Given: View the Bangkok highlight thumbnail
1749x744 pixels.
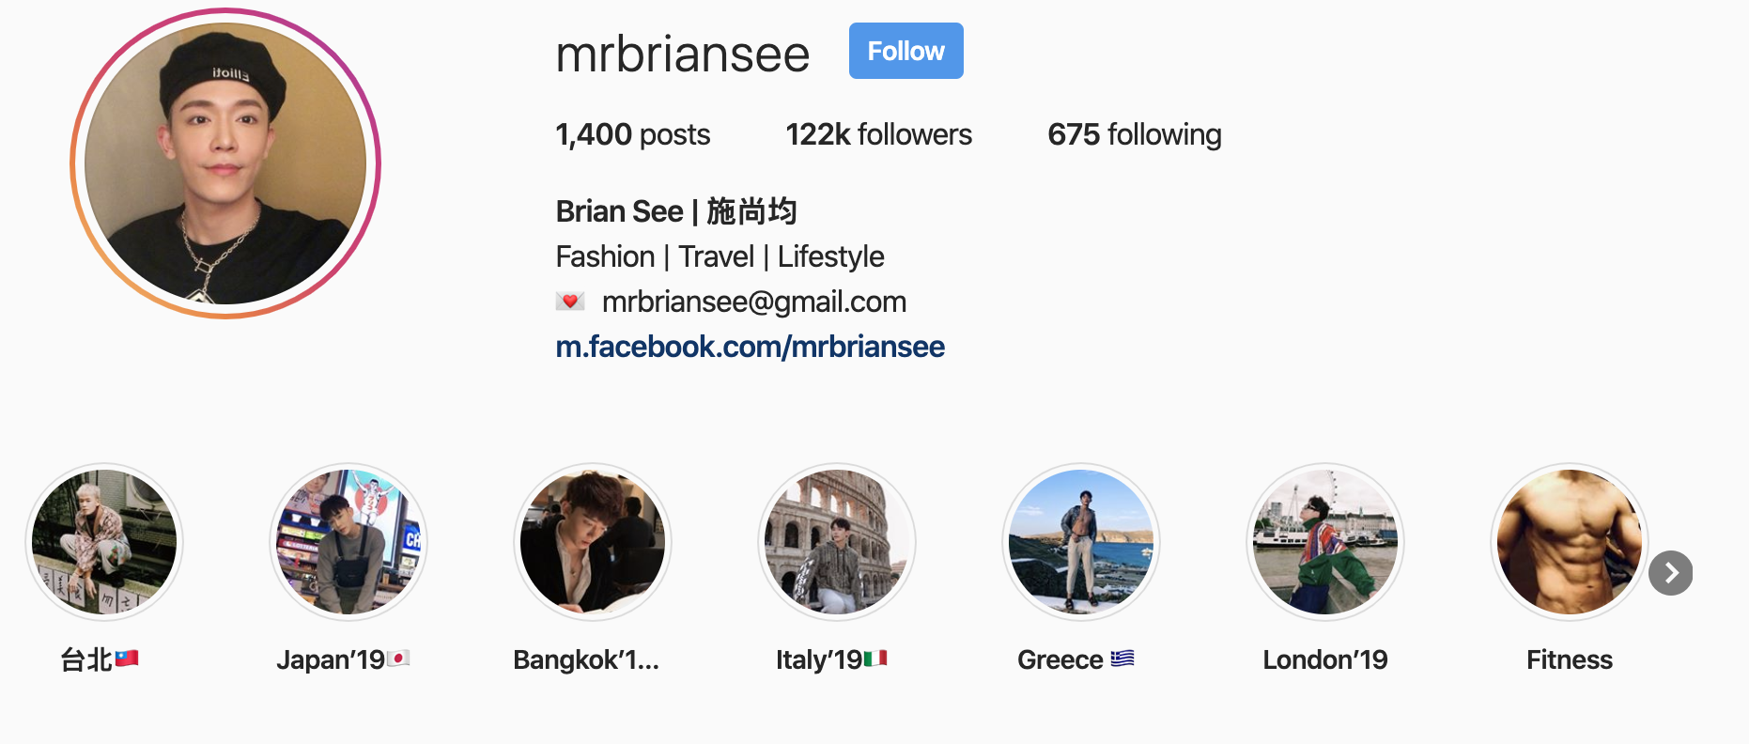Looking at the screenshot, I should tap(593, 542).
